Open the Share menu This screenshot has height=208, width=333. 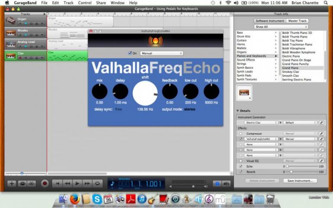click(x=101, y=3)
